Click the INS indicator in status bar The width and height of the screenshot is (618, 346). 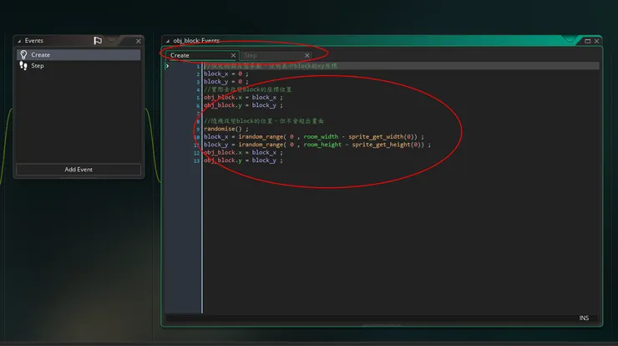coord(584,318)
